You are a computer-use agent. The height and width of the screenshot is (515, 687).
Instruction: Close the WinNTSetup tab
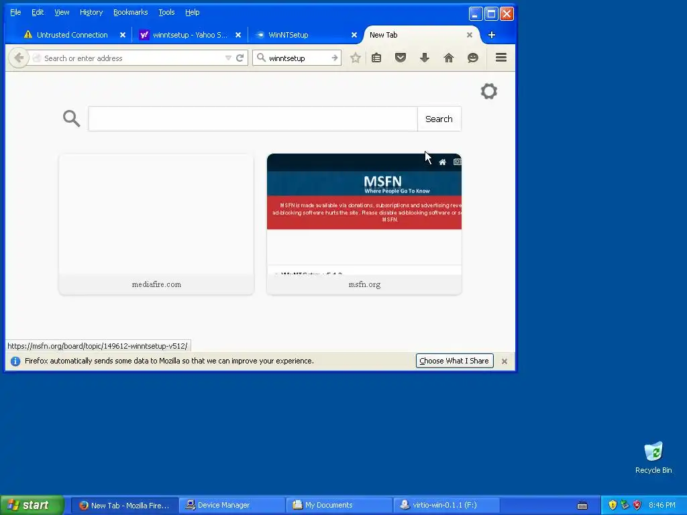pyautogui.click(x=354, y=35)
